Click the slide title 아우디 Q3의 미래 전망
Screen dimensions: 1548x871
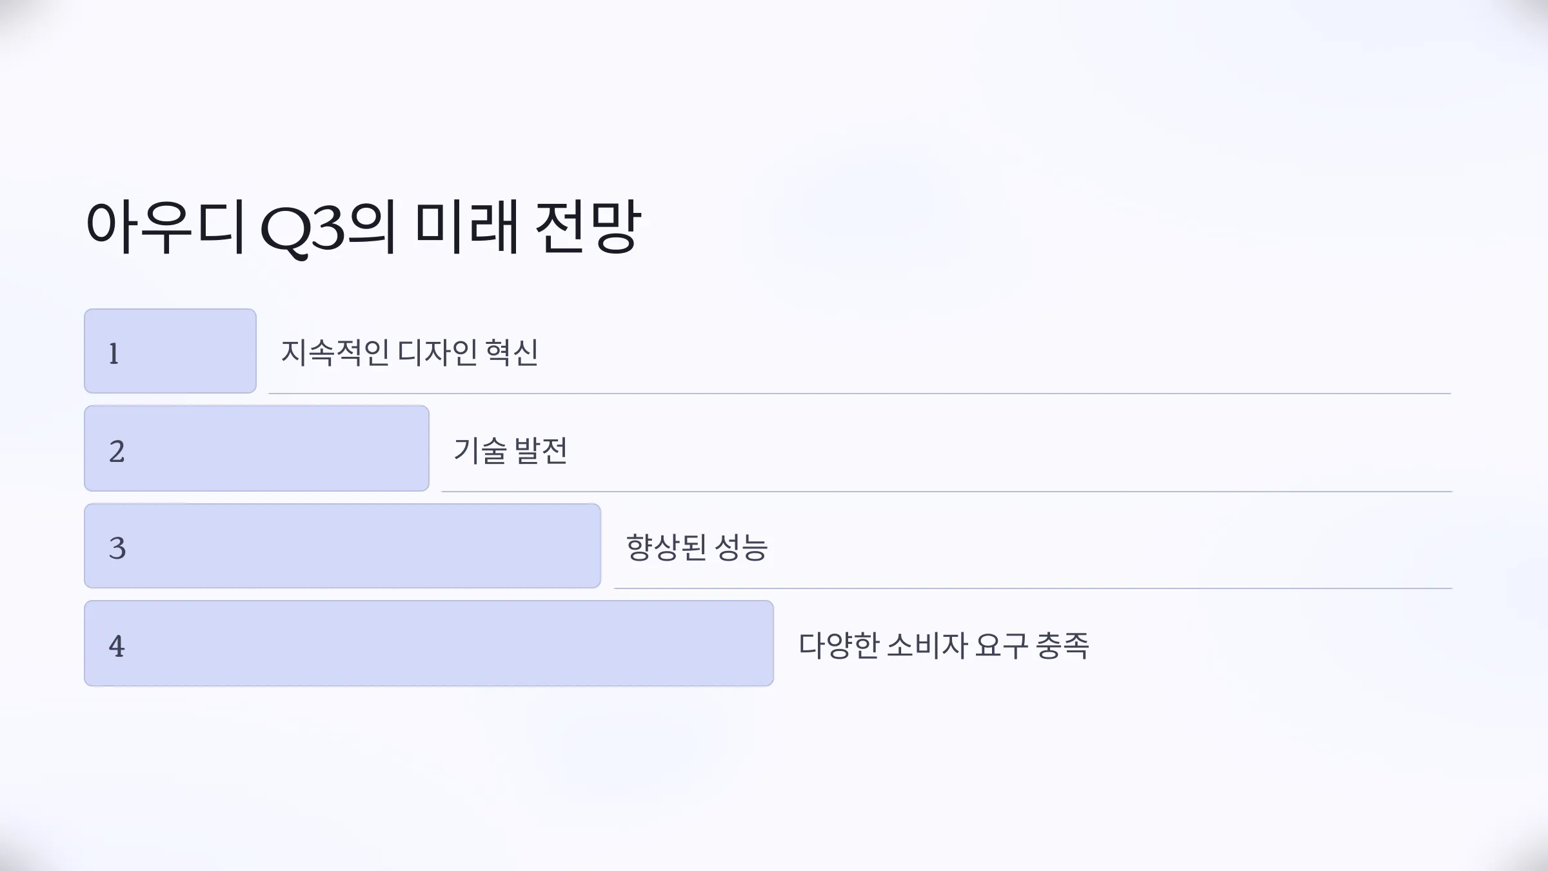[363, 226]
